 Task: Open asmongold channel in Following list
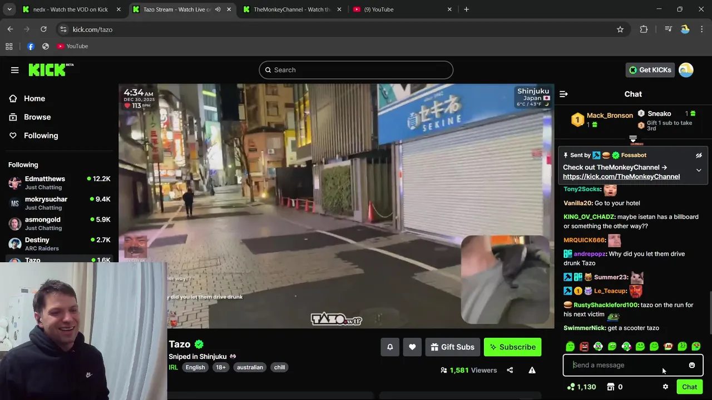[x=59, y=223]
